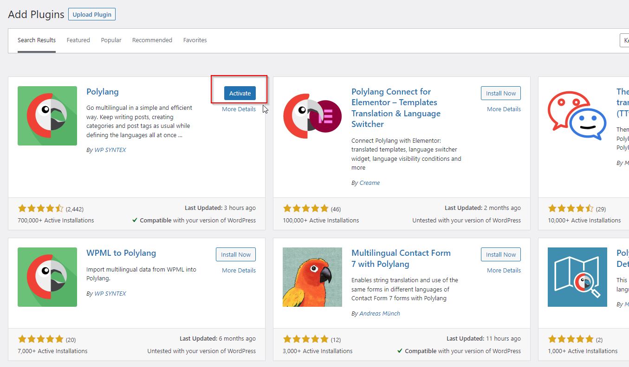
Task: Open WP SYNTEX author link under WPML to Polylang
Action: (110, 294)
